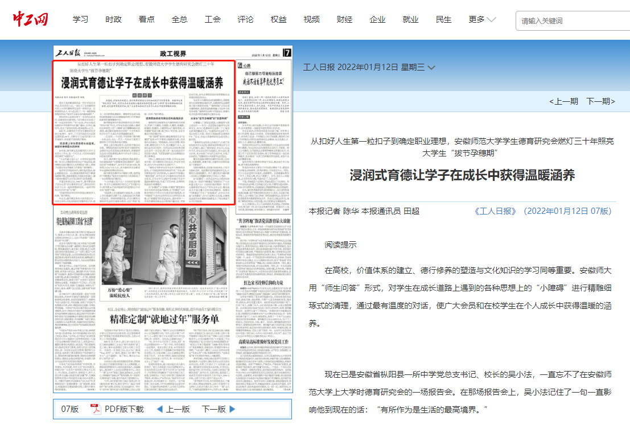Click the 中工网 site logo
The height and width of the screenshot is (429, 630).
tap(31, 19)
